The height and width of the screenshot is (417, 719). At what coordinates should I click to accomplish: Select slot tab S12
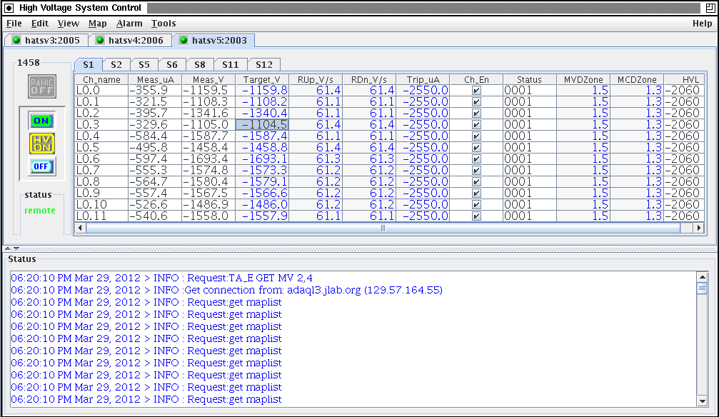point(264,65)
